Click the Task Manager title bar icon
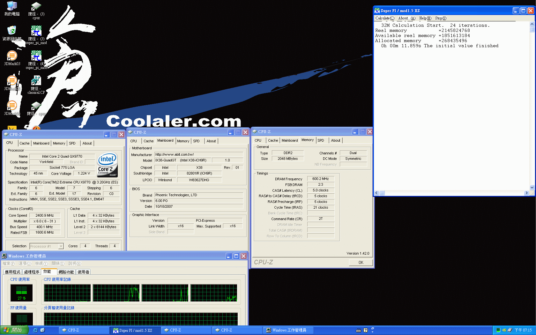The width and height of the screenshot is (536, 335). coord(4,256)
